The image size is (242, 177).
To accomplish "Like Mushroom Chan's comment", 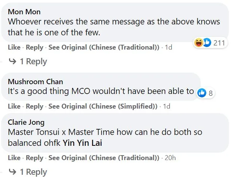I will click(14, 106).
